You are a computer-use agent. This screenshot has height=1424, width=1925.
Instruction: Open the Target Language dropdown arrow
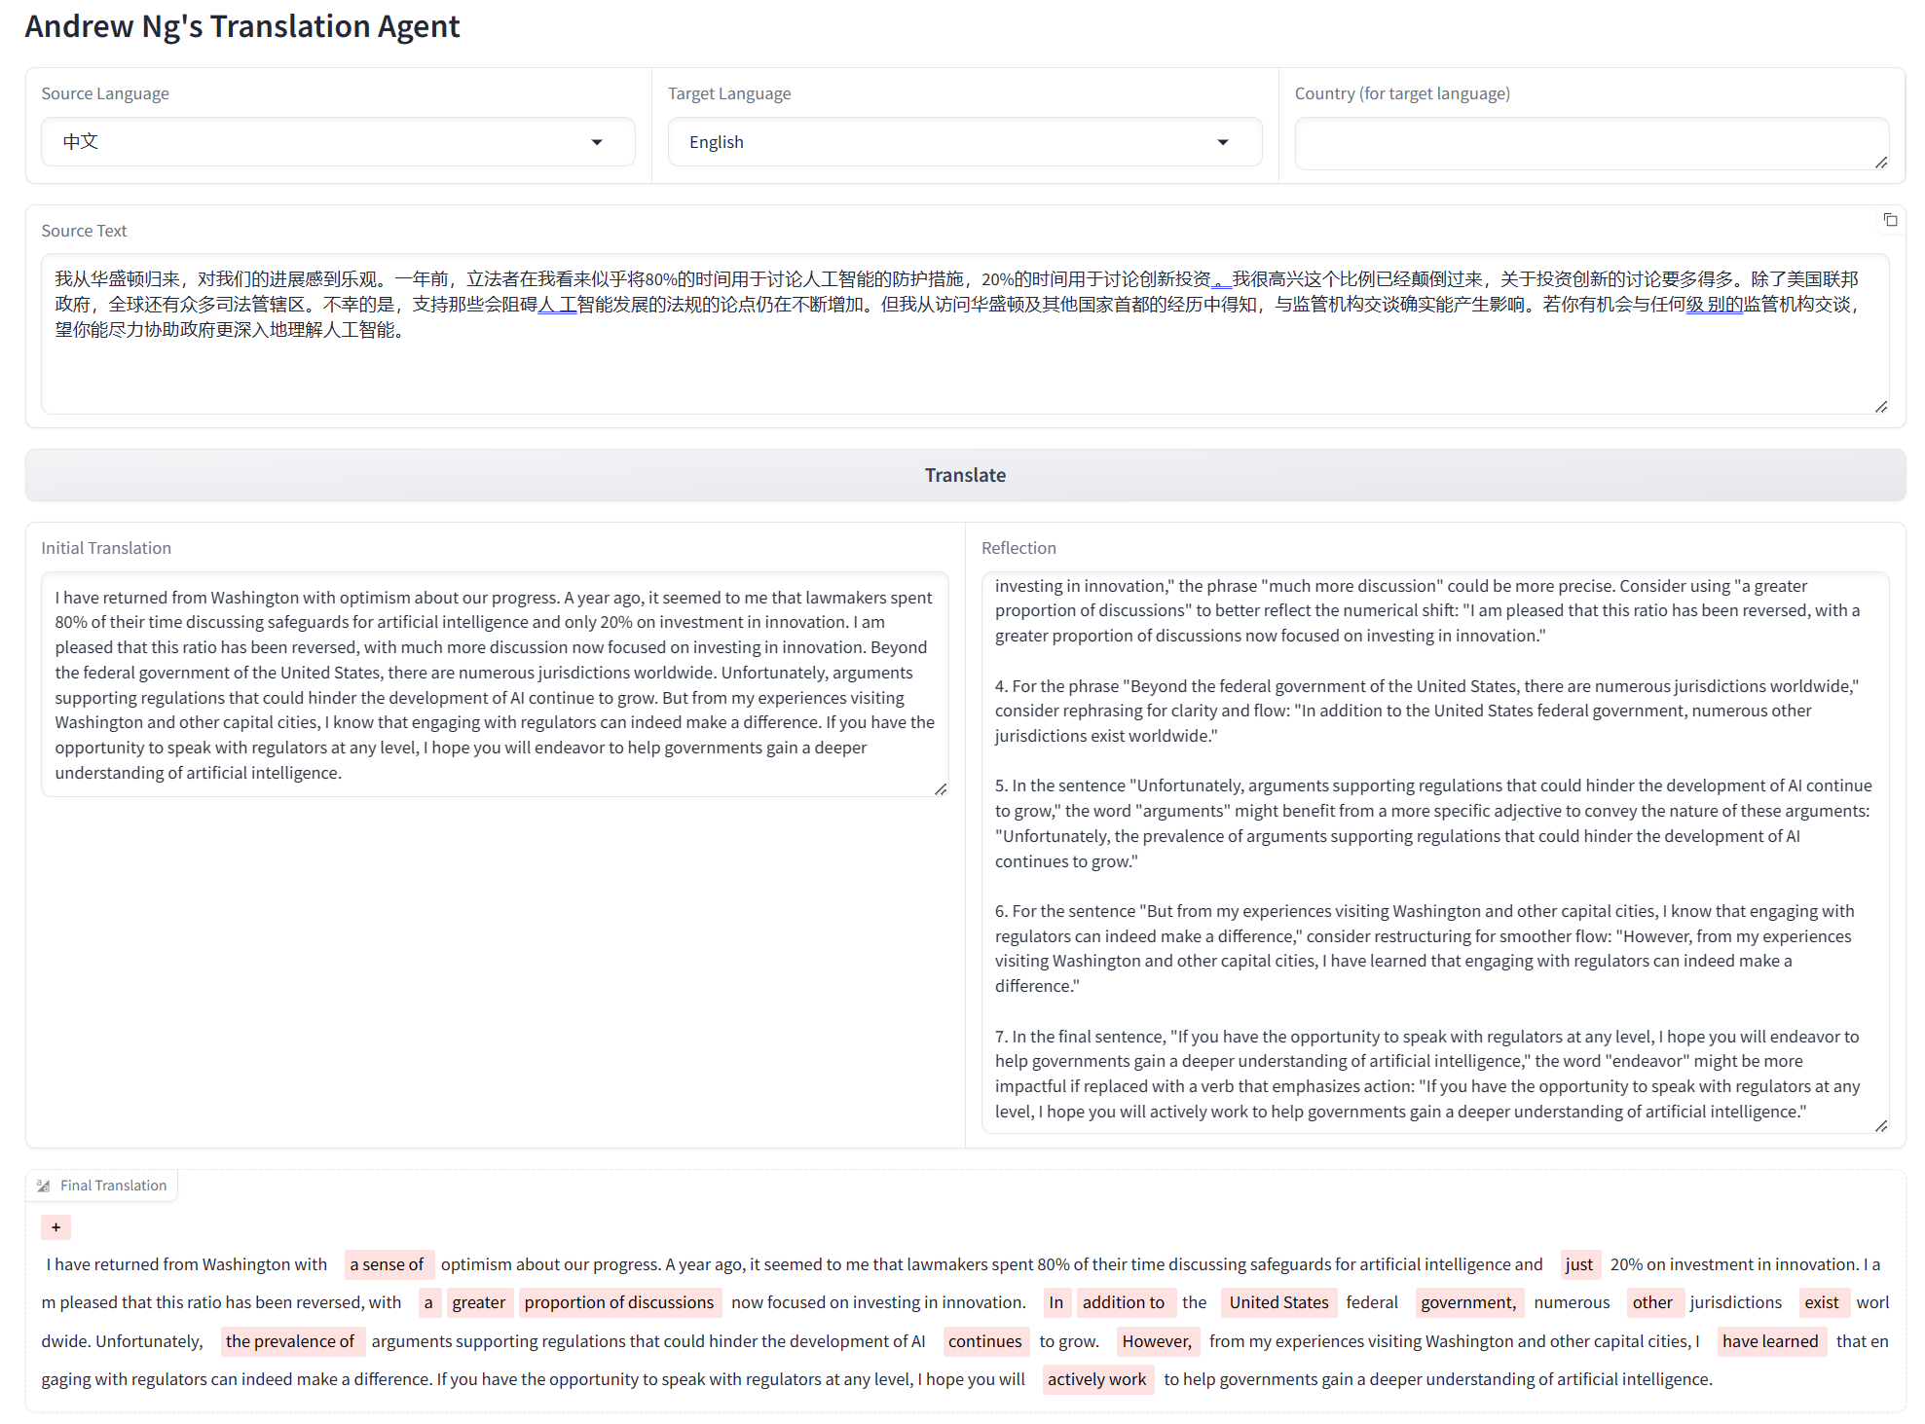1223,142
